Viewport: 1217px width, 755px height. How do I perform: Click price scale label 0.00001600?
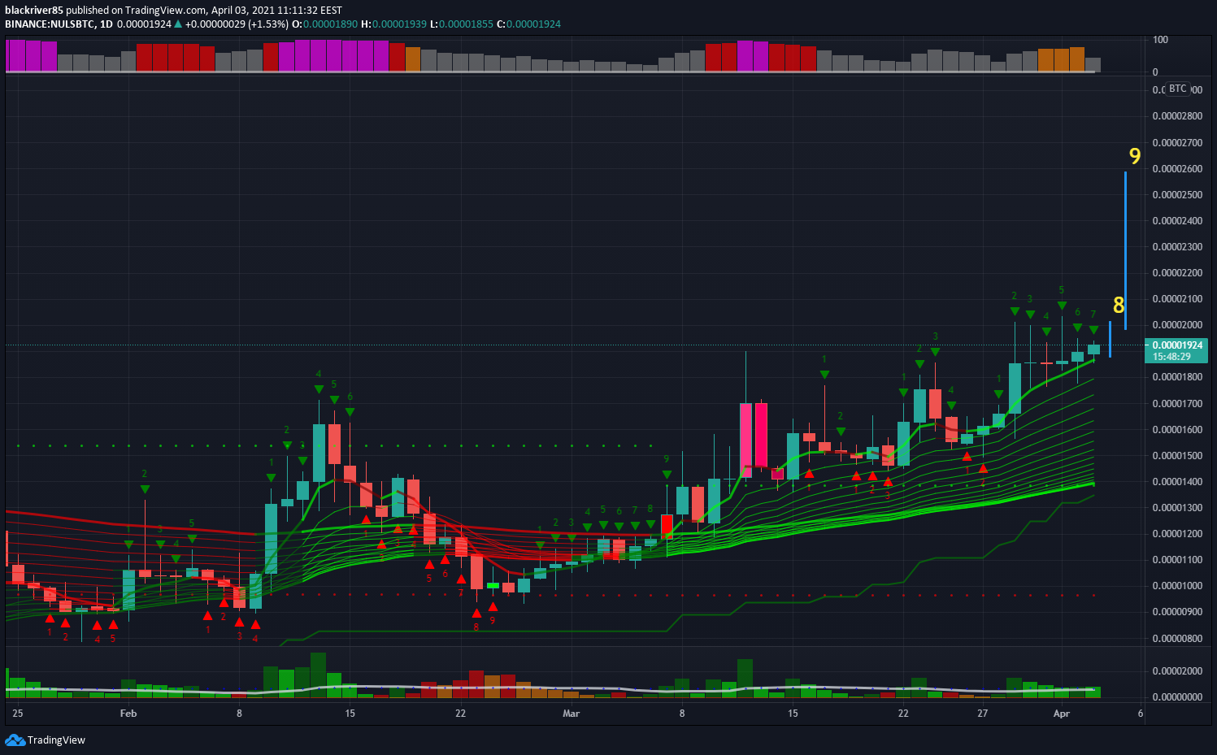pyautogui.click(x=1177, y=430)
